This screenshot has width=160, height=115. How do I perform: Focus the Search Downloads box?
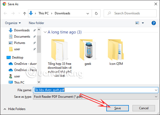[130, 13]
